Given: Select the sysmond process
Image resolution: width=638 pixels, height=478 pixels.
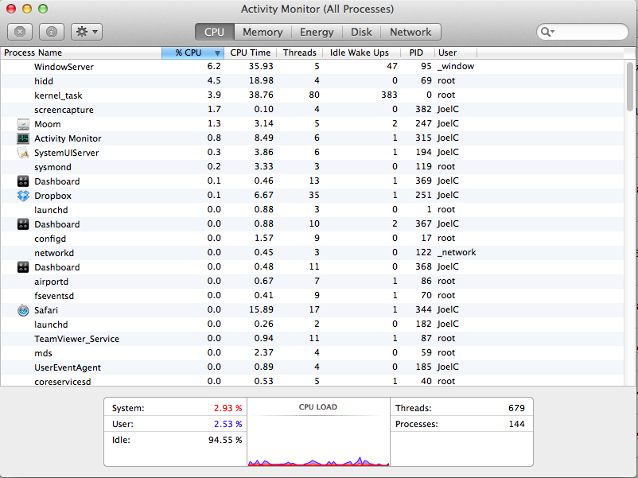Looking at the screenshot, I should (53, 167).
